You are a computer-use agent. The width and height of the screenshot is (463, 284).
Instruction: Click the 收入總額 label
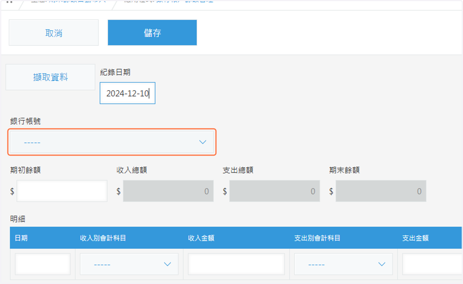[132, 170]
